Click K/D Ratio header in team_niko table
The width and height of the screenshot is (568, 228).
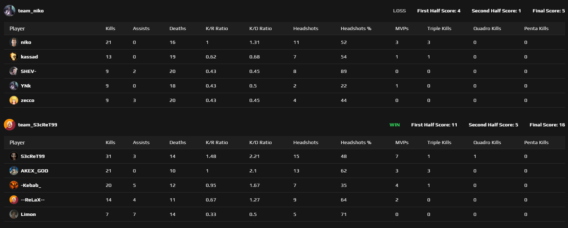point(260,28)
